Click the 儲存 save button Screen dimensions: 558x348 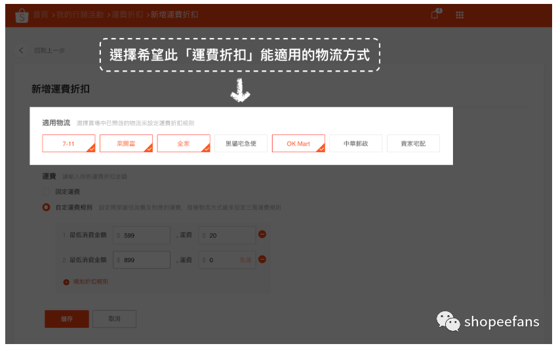click(67, 319)
